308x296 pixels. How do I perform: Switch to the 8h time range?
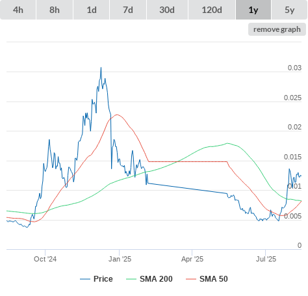tap(55, 10)
